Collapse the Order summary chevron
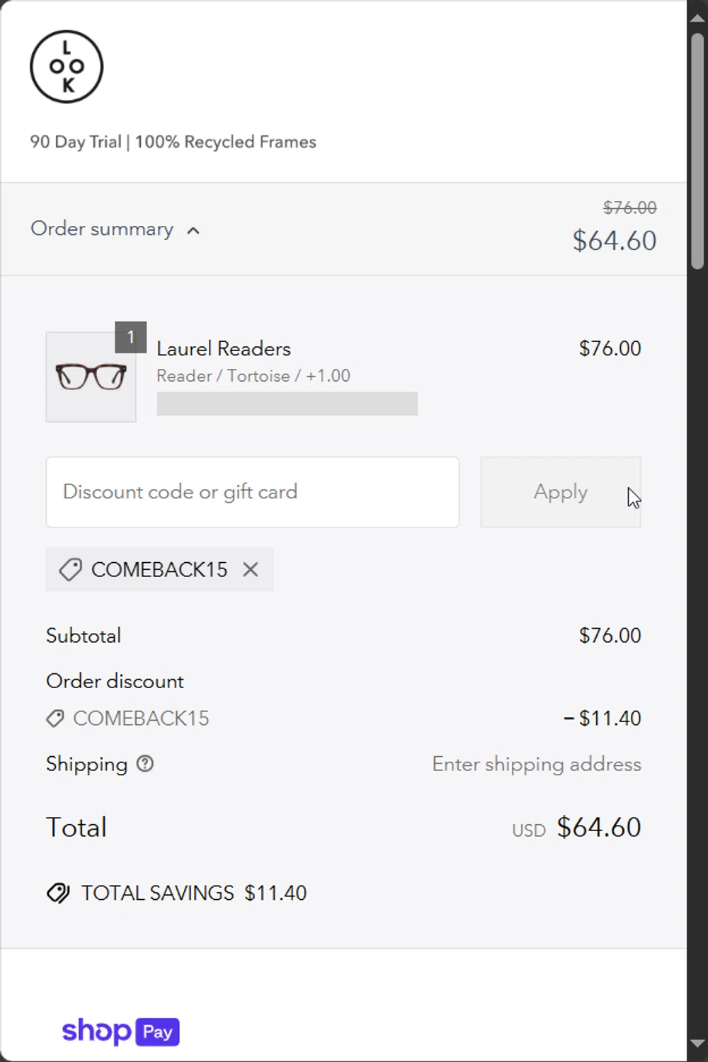 point(193,230)
